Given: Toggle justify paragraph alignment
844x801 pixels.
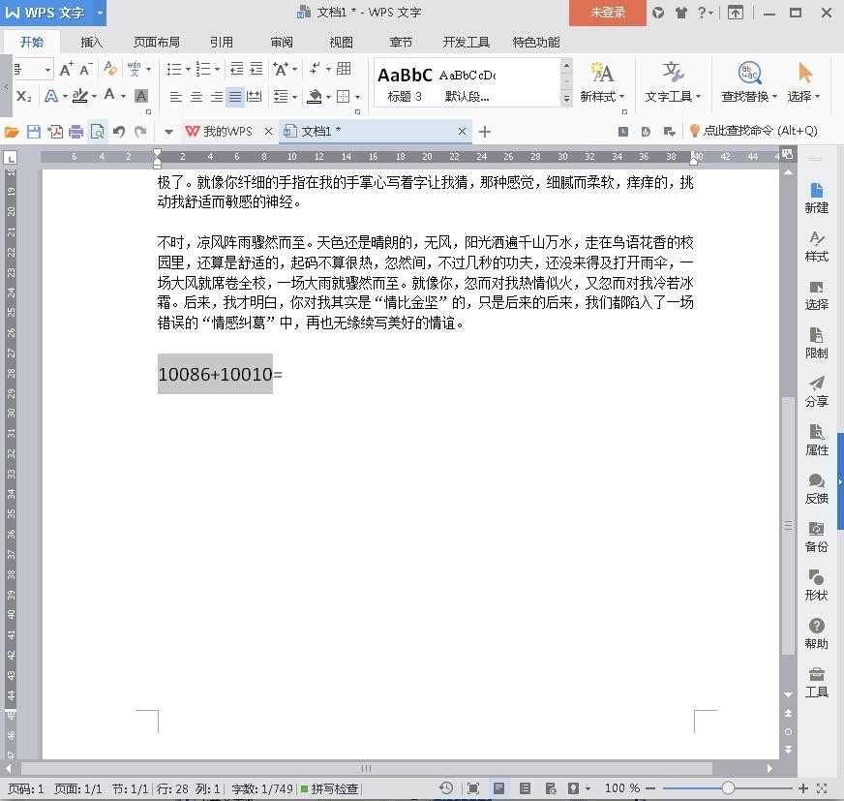Looking at the screenshot, I should point(235,97).
